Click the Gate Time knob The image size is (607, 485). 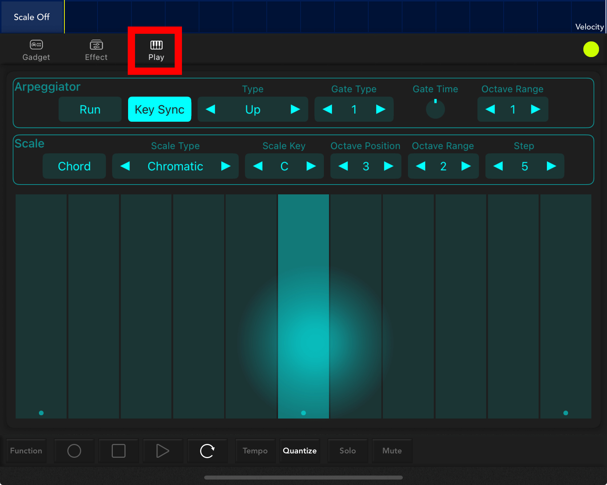point(435,109)
